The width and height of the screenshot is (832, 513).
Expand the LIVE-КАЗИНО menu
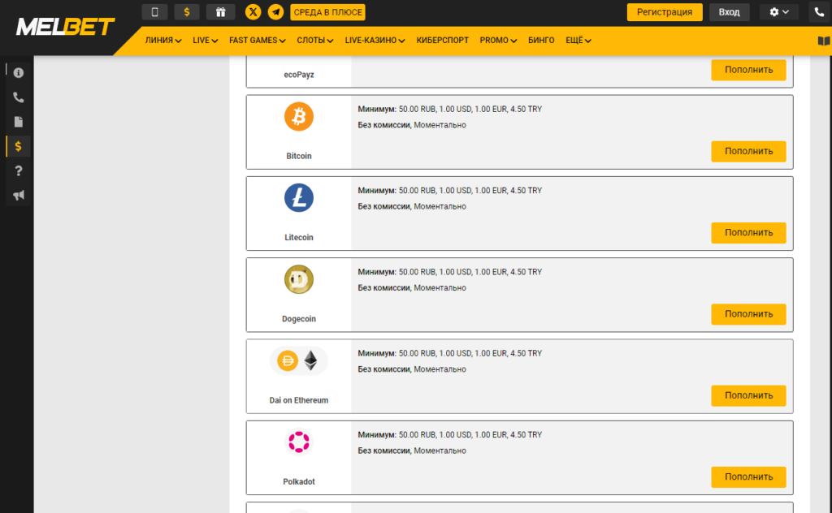(375, 41)
